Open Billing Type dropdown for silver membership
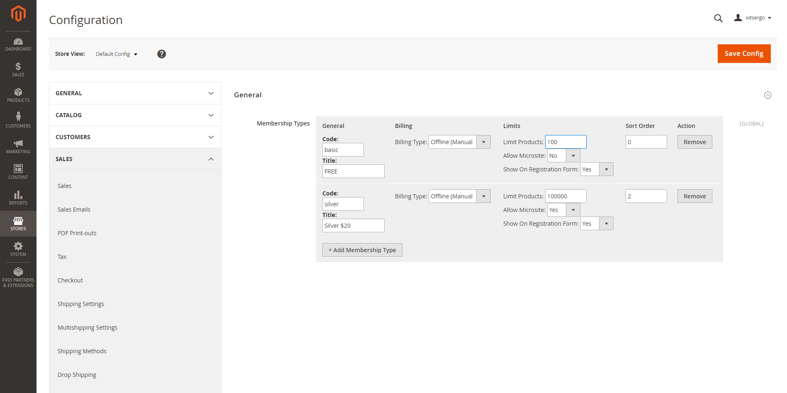787x393 pixels. click(460, 196)
